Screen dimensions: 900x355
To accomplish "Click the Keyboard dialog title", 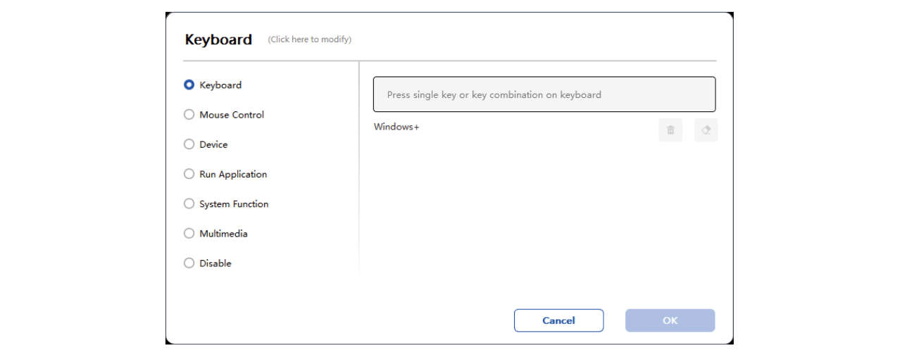I will 218,39.
